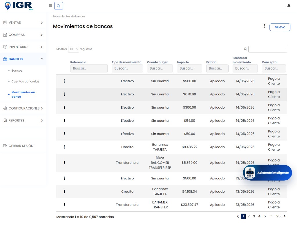Go to next page arrow
This screenshot has height=231, width=297.
285,216
